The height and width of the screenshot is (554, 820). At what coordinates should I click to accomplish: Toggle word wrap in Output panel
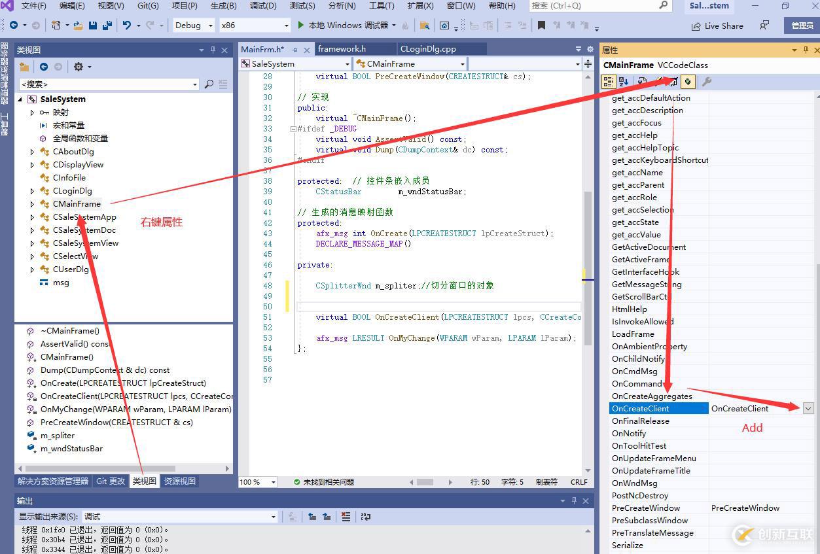(x=366, y=517)
